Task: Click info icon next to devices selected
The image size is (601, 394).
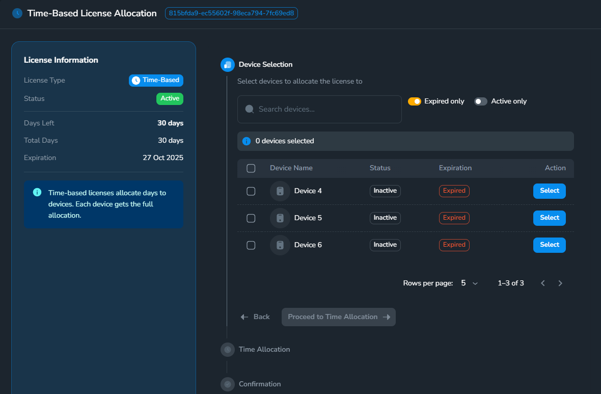Action: coord(247,141)
